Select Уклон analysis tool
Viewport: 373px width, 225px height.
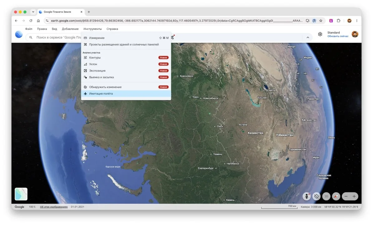(126, 64)
